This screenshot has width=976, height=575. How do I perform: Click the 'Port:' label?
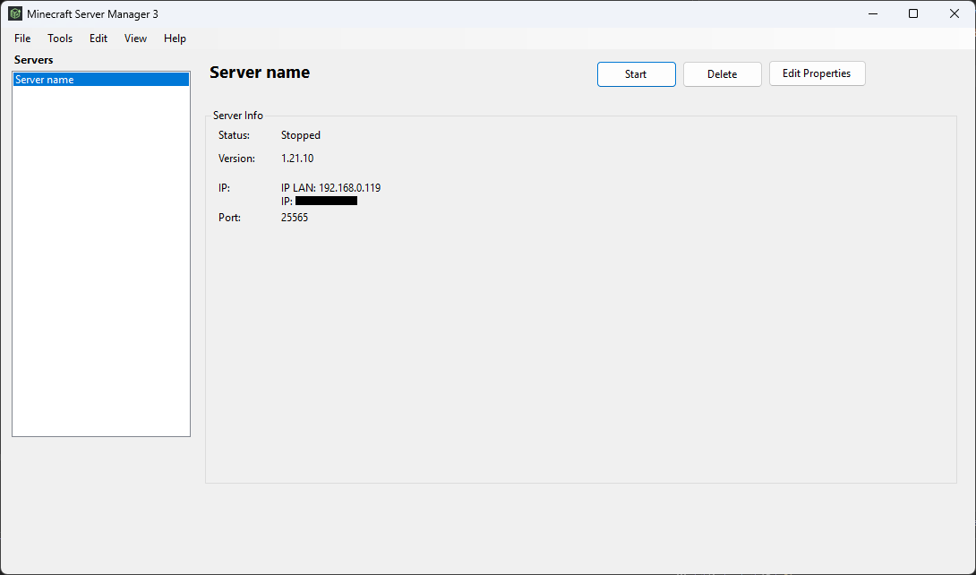point(230,218)
